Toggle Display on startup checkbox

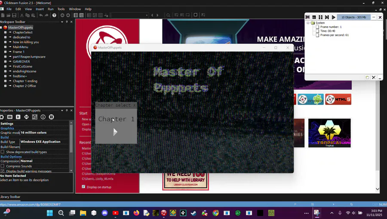pyautogui.click(x=83, y=187)
